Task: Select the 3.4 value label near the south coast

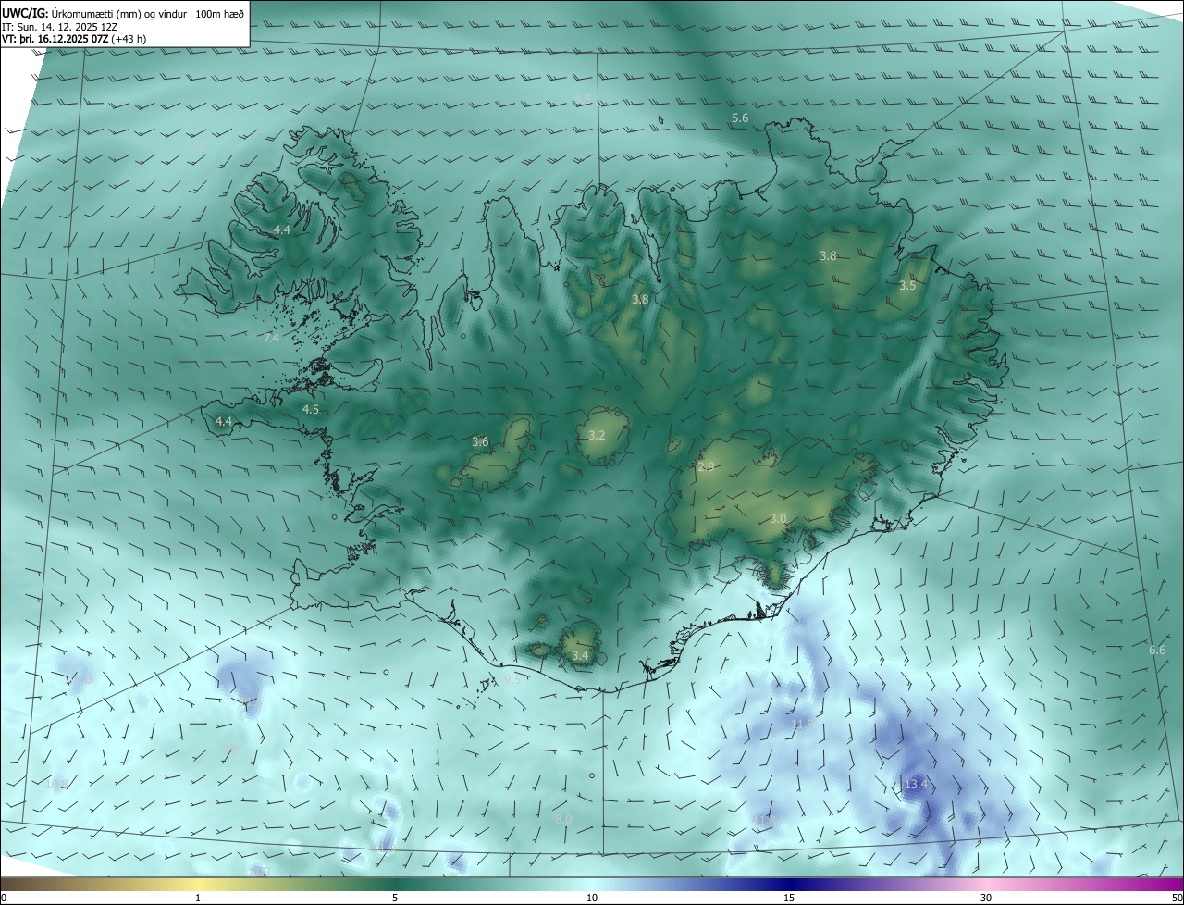Action: pyautogui.click(x=580, y=656)
